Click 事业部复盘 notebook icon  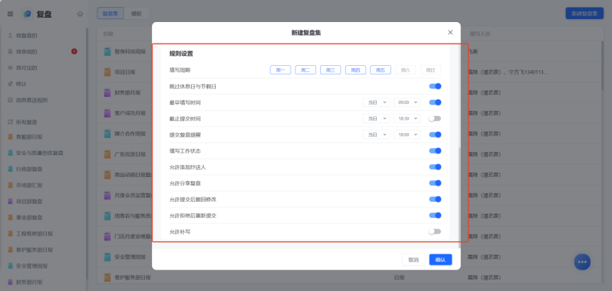point(11,217)
